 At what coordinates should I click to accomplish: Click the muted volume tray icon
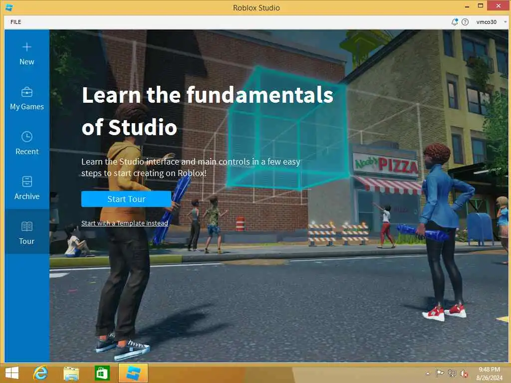(x=464, y=374)
